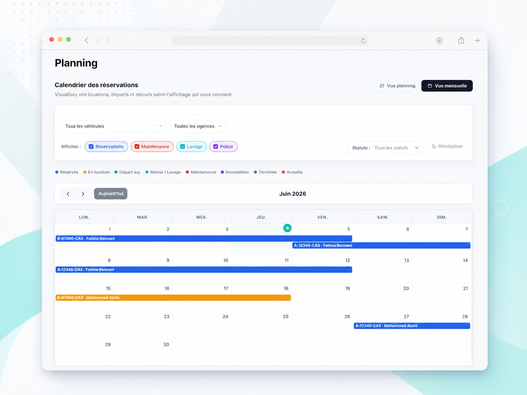The height and width of the screenshot is (395, 527).
Task: Toggle the Maintenance filter checkbox
Action: coord(137,147)
